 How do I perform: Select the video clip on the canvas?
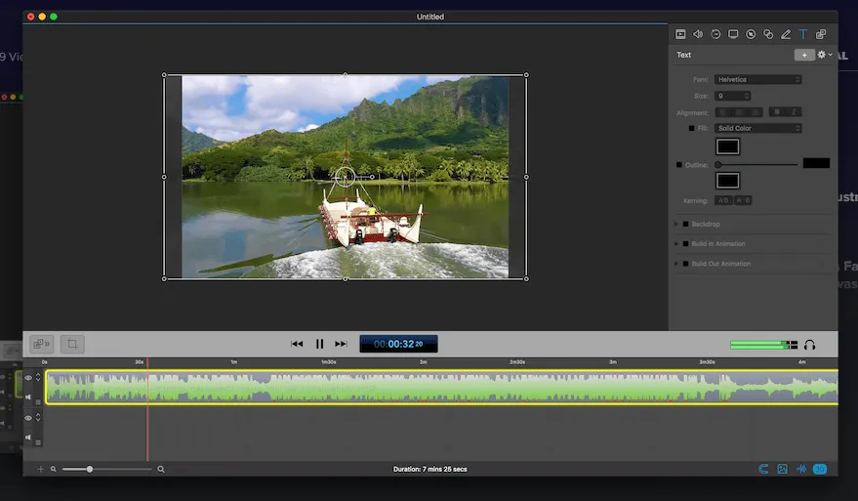(346, 177)
